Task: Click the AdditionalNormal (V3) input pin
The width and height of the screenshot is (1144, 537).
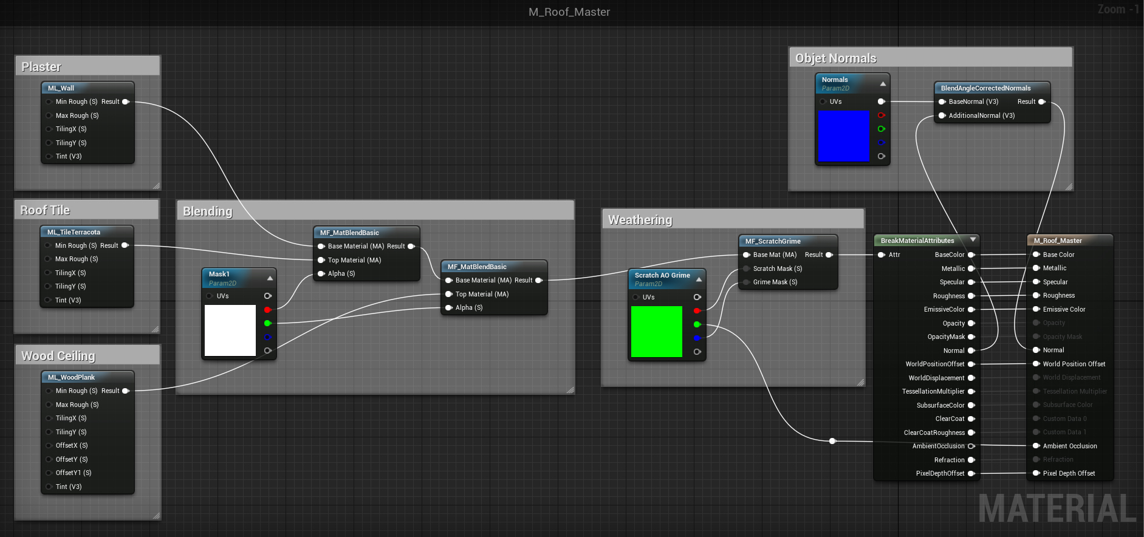Action: pos(942,115)
